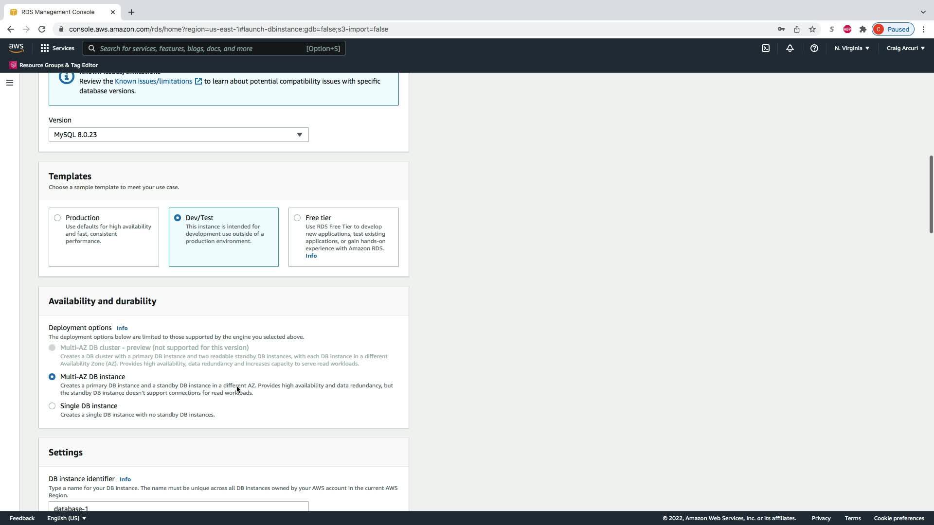Switch to RDS Management Console tab

coord(58,12)
